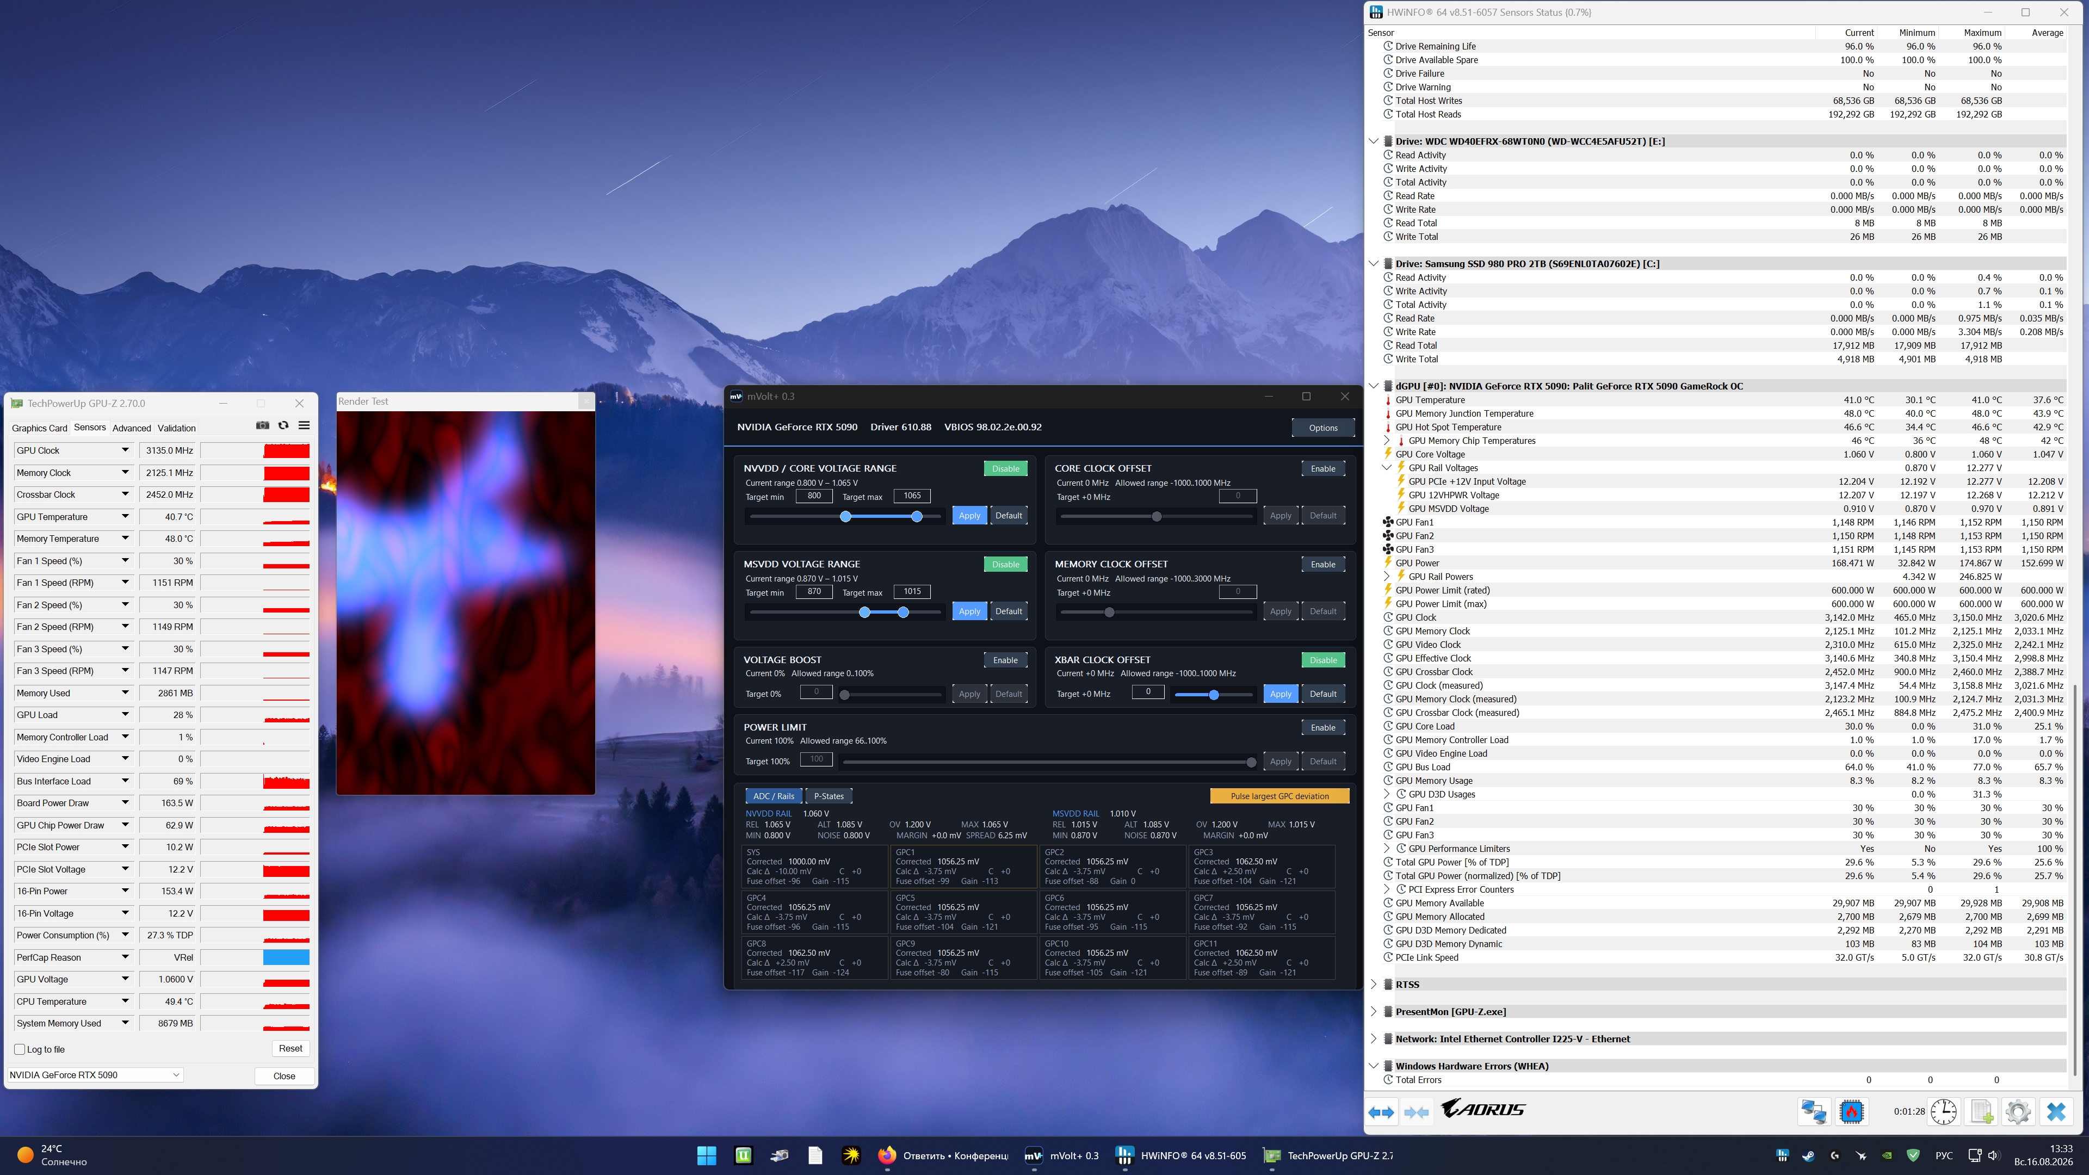Viewport: 2089px width, 1175px height.
Task: Open the PerfCap Reason sensor dropdown arrow
Action: pyautogui.click(x=125, y=957)
